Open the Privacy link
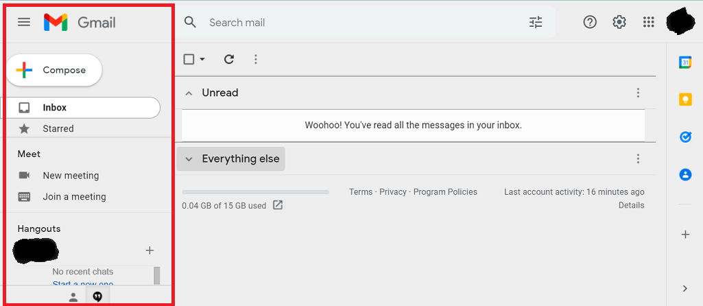Screen dimensions: 703x306 point(393,192)
